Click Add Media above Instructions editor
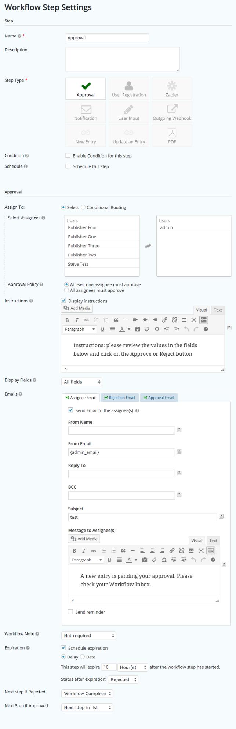The height and width of the screenshot is (729, 236). click(77, 308)
